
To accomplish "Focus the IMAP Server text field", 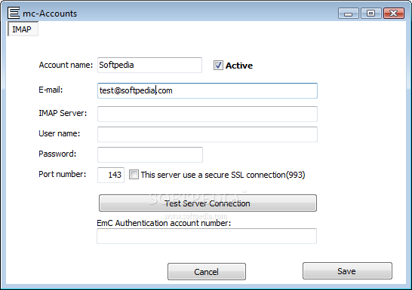I will pyautogui.click(x=208, y=114).
